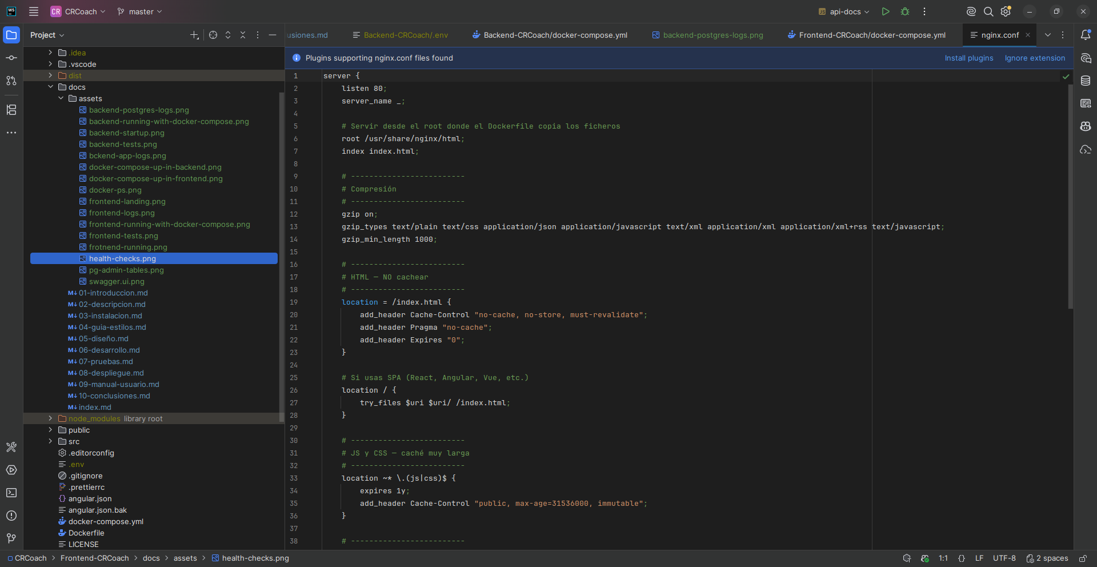
Task: Hide the Project tool window
Action: coord(273,35)
